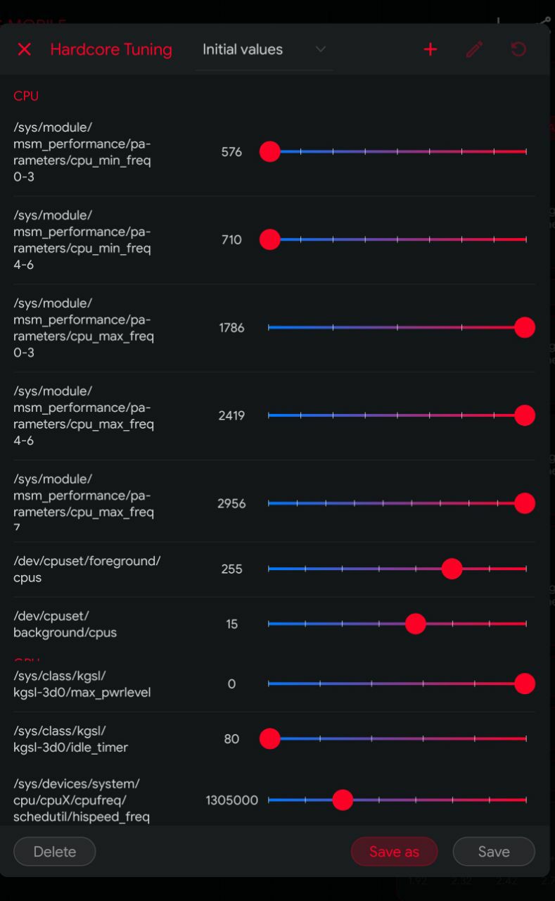Reset values with the undo arrow icon
The width and height of the screenshot is (555, 901).
coord(518,49)
